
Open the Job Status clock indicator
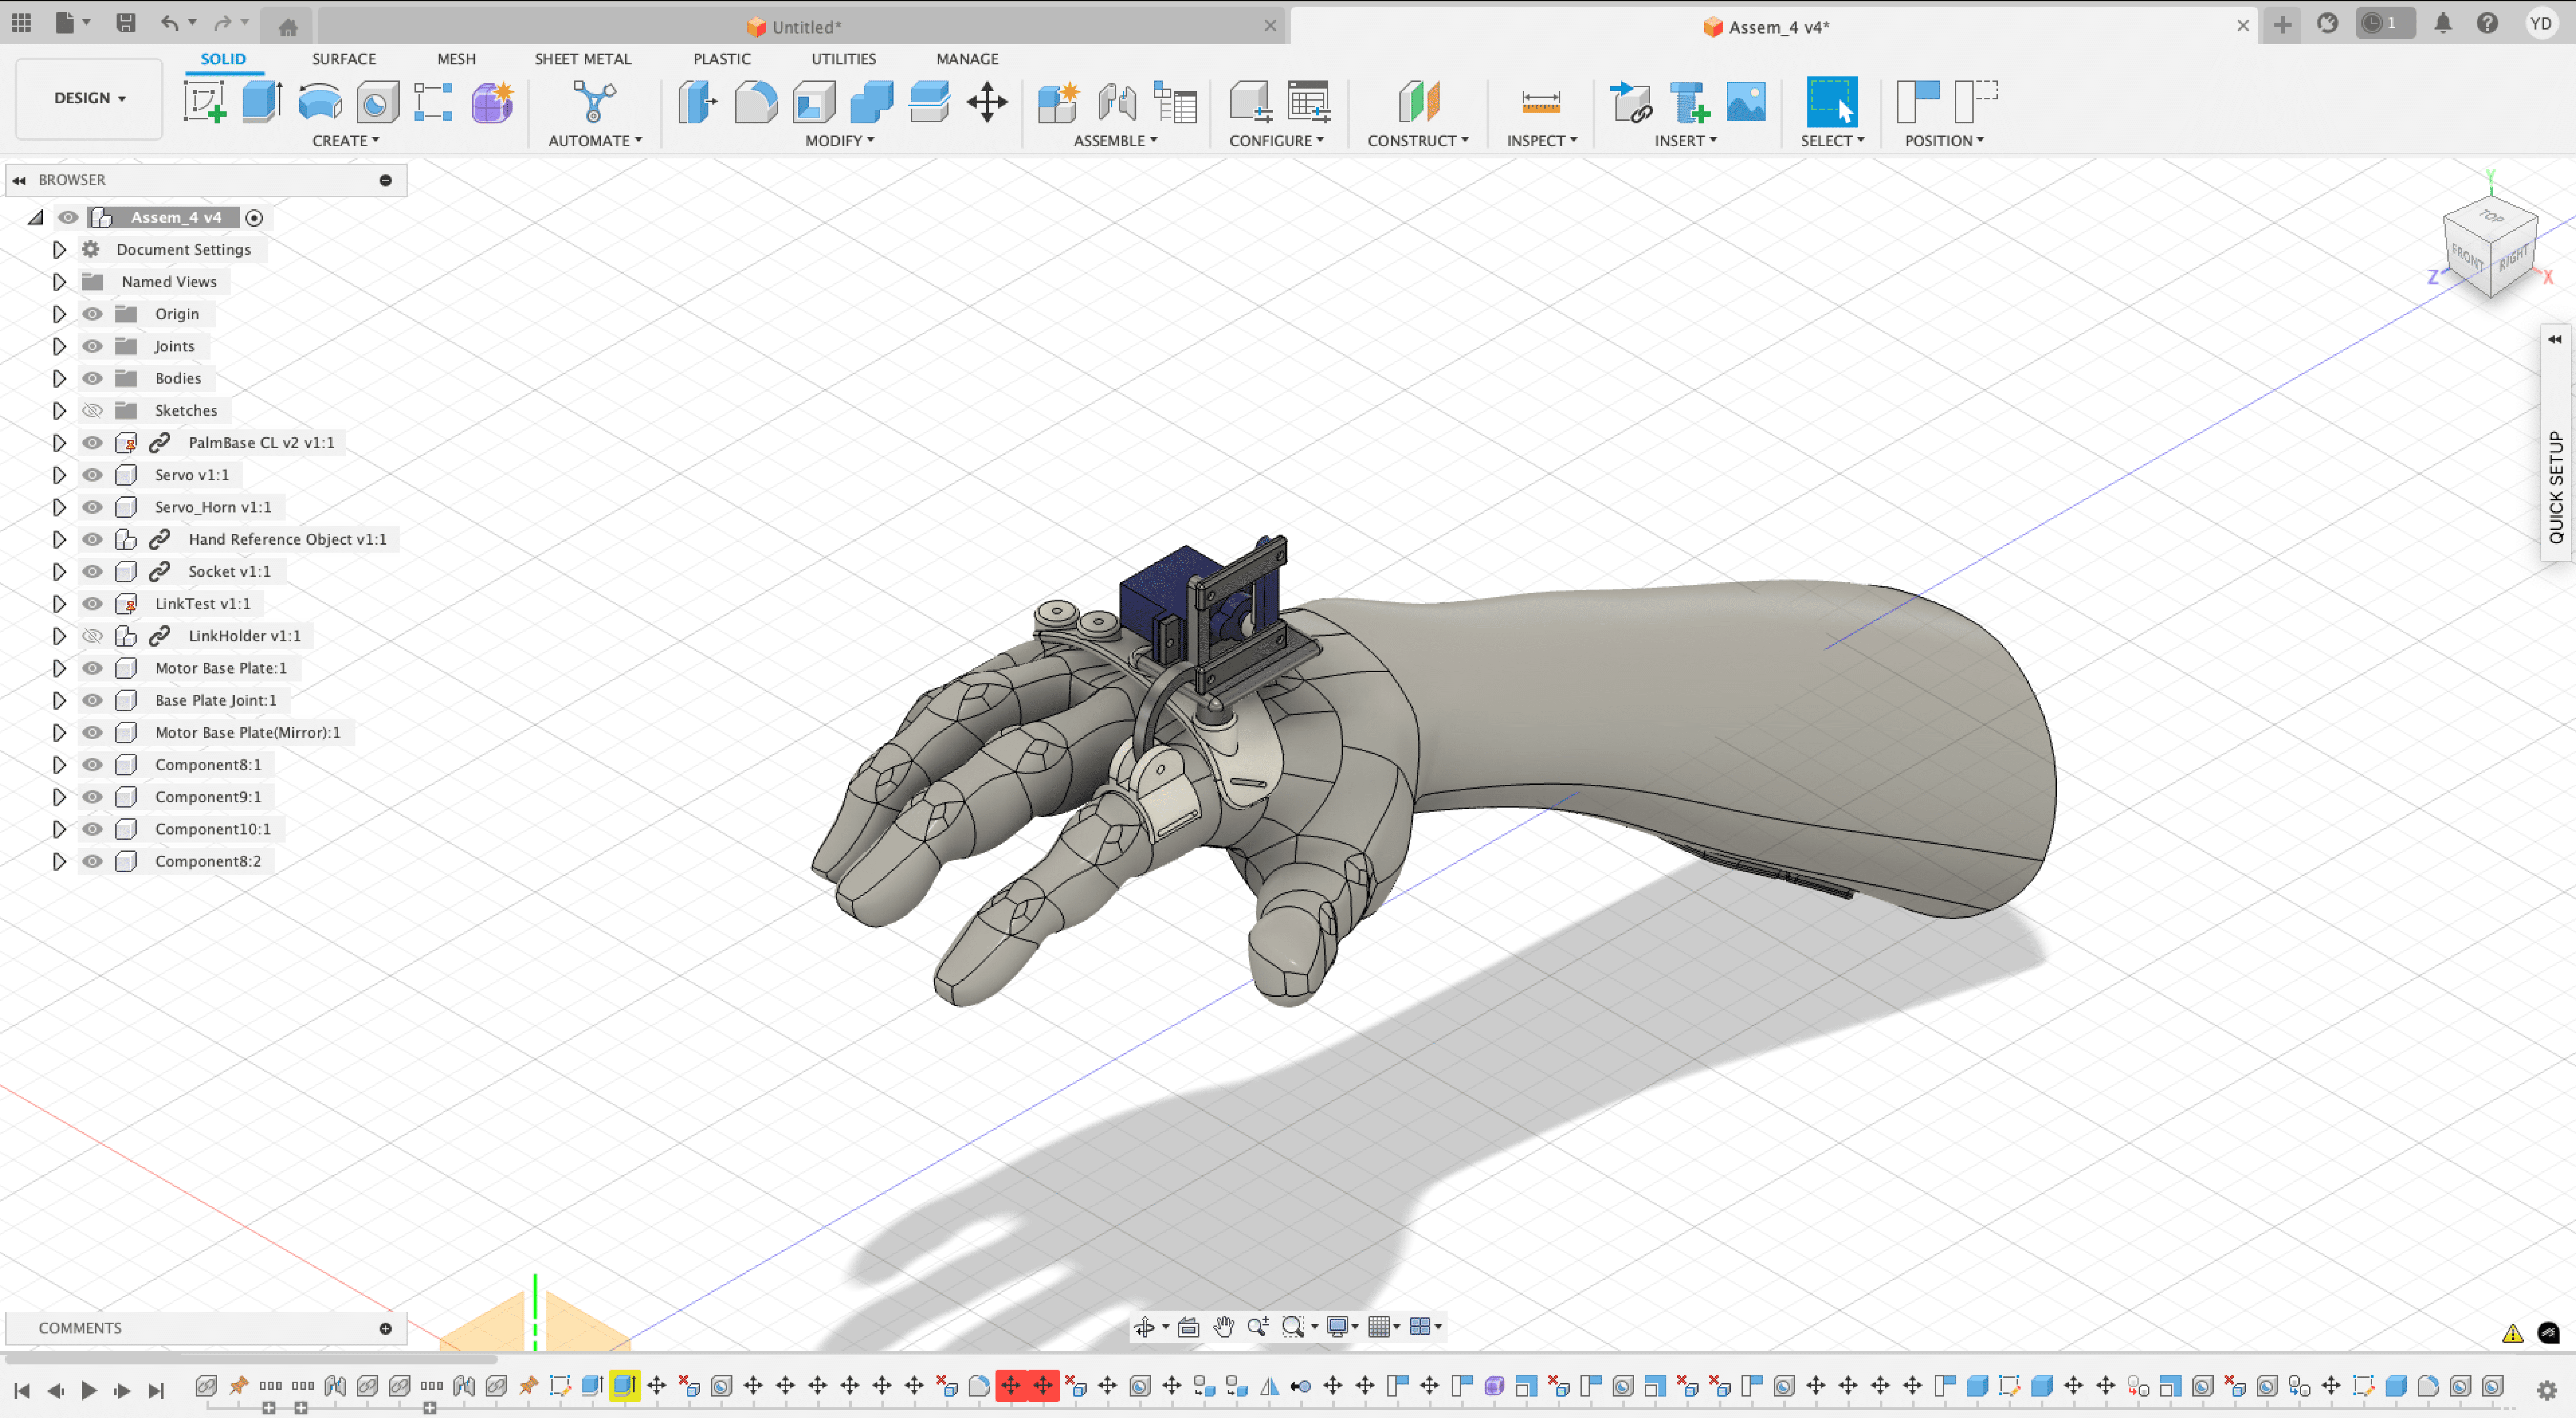point(2385,23)
